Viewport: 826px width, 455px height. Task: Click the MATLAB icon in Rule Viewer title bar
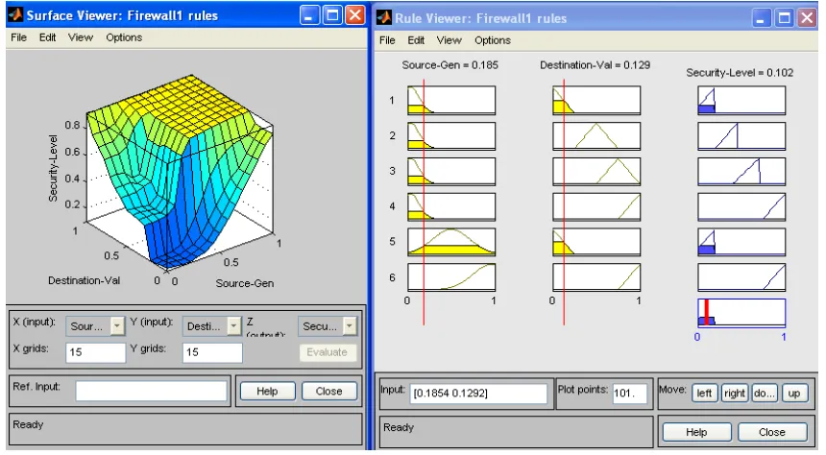[x=383, y=17]
